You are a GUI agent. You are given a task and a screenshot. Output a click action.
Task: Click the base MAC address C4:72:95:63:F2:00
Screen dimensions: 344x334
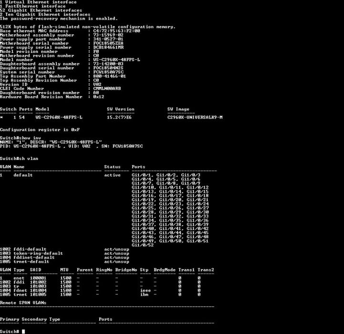(116, 31)
